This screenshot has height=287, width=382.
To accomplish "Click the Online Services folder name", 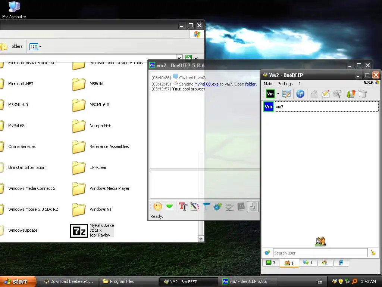I will [22, 146].
